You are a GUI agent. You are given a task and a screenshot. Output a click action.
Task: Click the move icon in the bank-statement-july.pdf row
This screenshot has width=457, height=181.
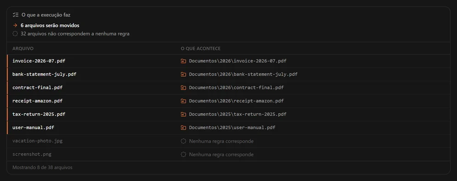click(x=183, y=74)
